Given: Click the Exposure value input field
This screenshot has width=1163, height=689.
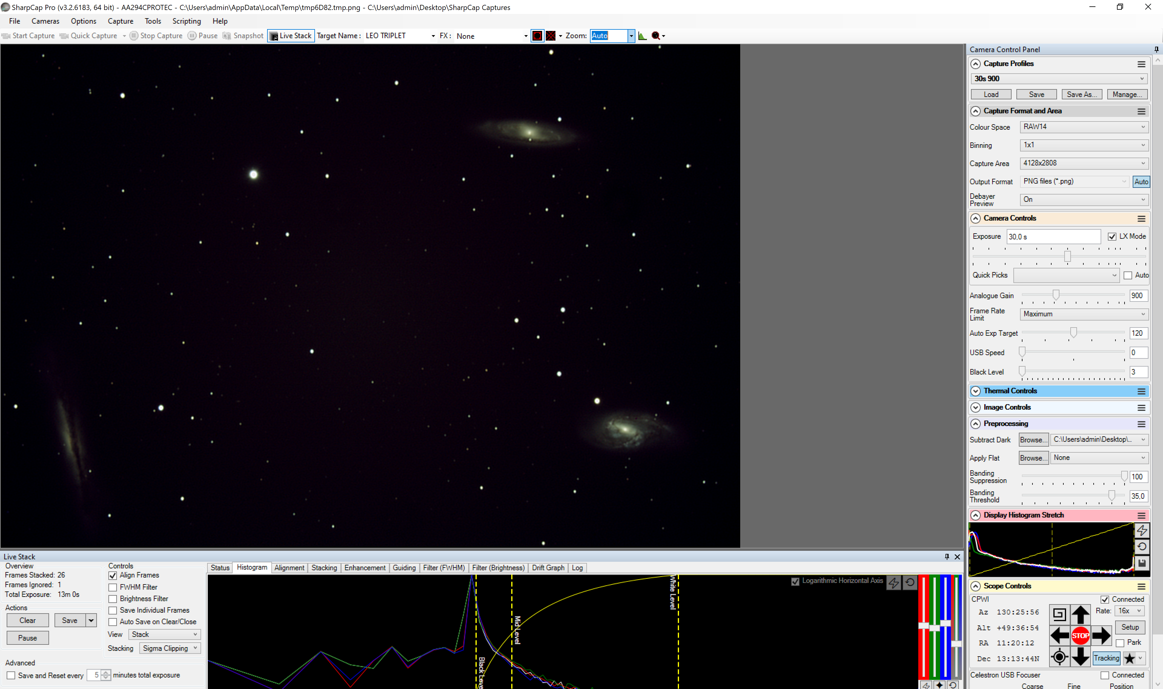Looking at the screenshot, I should pos(1053,237).
